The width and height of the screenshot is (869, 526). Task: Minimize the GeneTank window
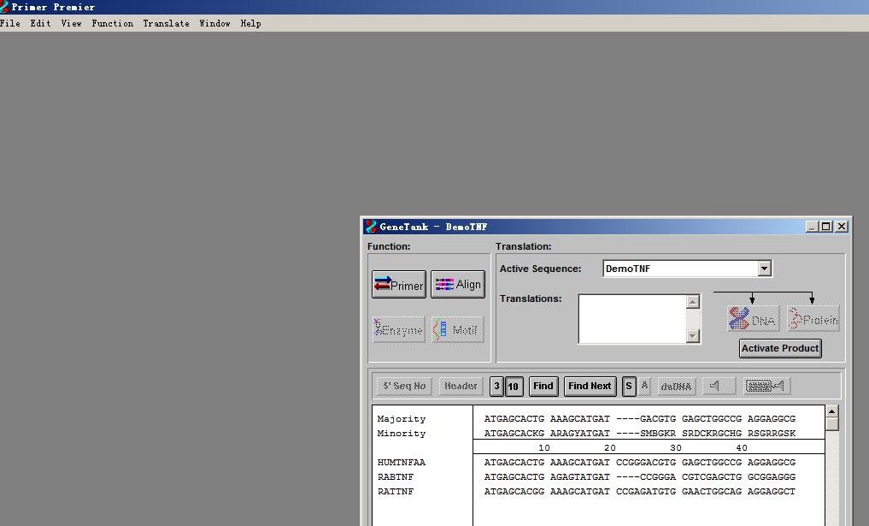point(812,227)
